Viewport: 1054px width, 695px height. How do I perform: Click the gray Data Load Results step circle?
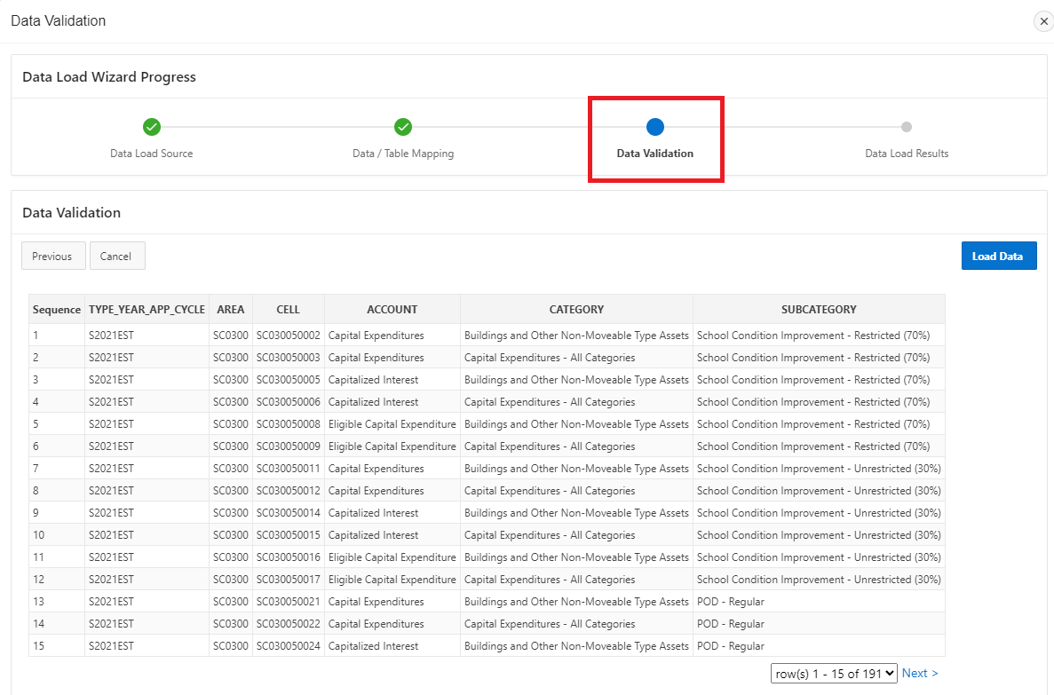(907, 127)
